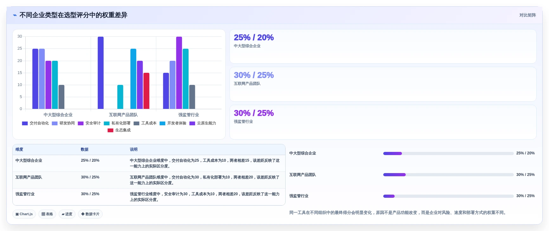Open 30% / 25% 互联网产品团队 stat card
The width and height of the screenshot is (549, 231).
coord(383,84)
